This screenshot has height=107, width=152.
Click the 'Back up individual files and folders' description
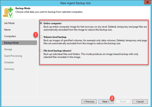(91, 56)
